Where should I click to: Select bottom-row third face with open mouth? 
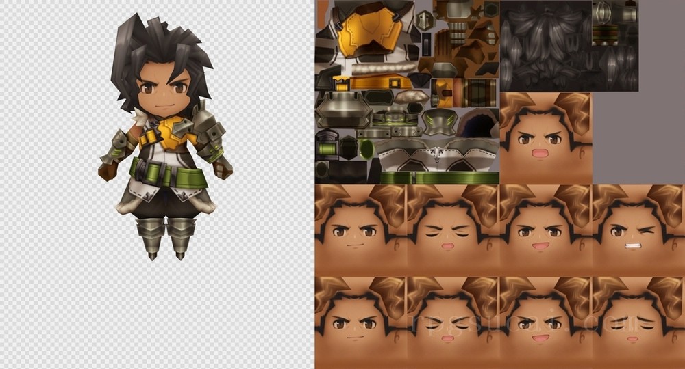[x=545, y=323]
